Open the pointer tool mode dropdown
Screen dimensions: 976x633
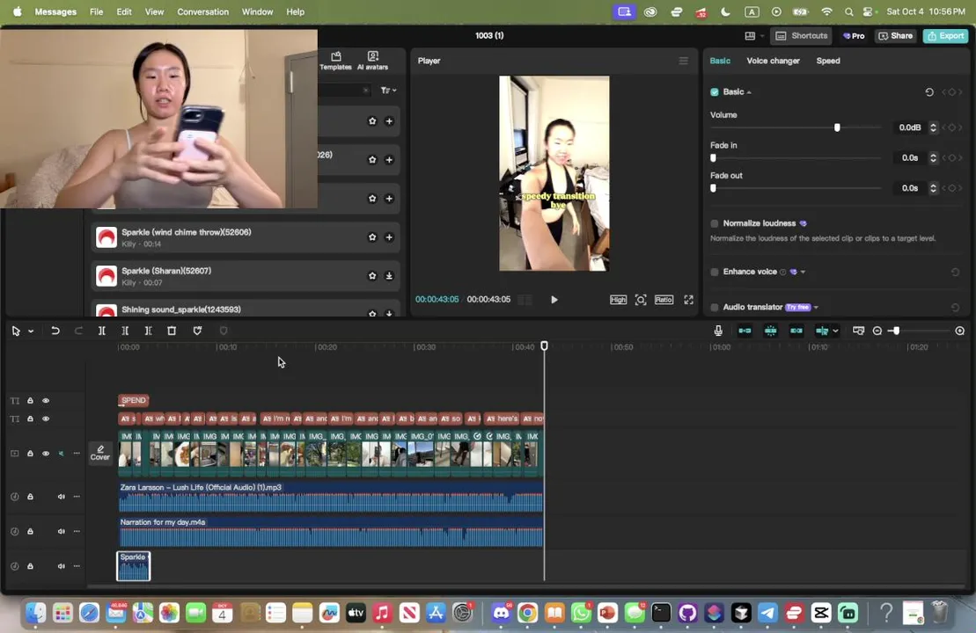(x=31, y=331)
